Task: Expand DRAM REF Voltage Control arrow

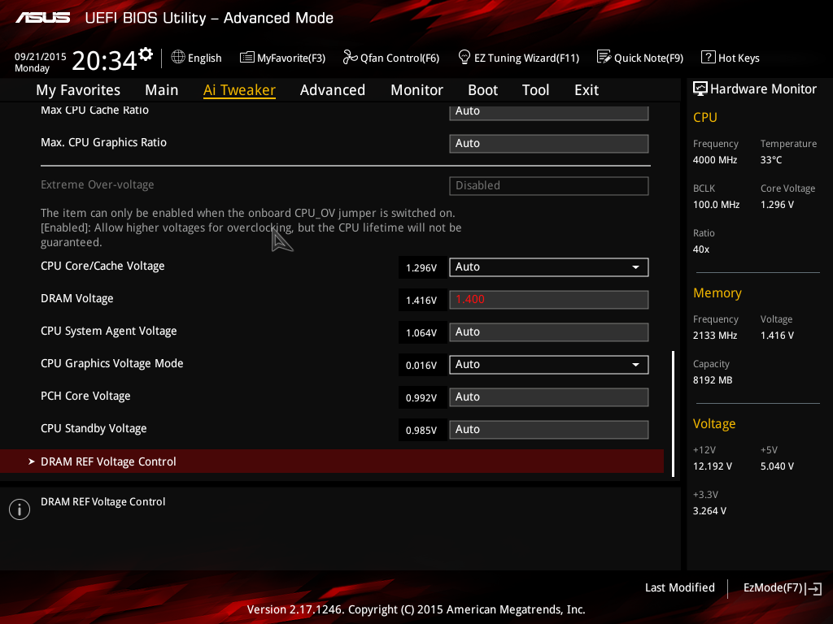Action: click(x=32, y=461)
